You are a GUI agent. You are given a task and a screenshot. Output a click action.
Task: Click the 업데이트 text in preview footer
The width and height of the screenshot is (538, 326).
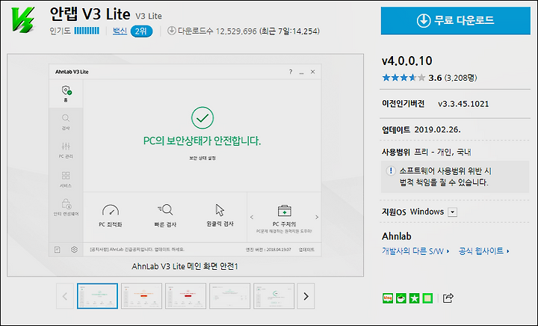coord(306,250)
